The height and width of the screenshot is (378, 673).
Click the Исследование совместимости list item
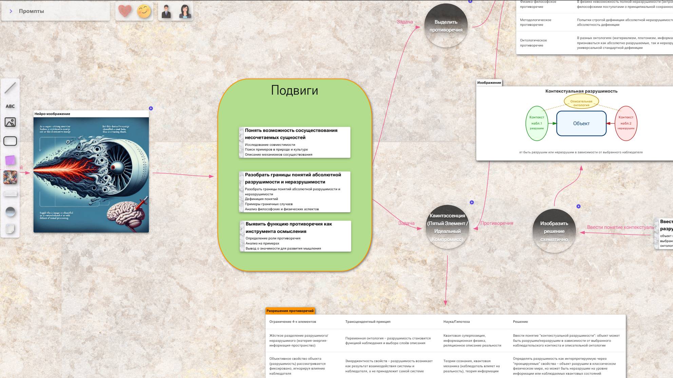pos(270,145)
